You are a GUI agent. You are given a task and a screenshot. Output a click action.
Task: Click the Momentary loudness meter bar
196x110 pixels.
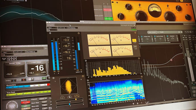click(28, 86)
